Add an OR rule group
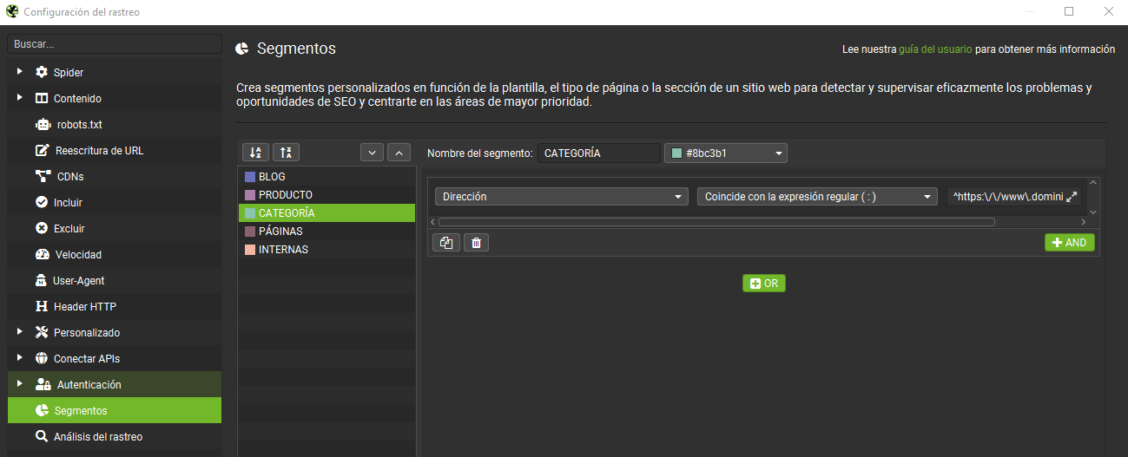This screenshot has width=1128, height=457. pos(763,284)
